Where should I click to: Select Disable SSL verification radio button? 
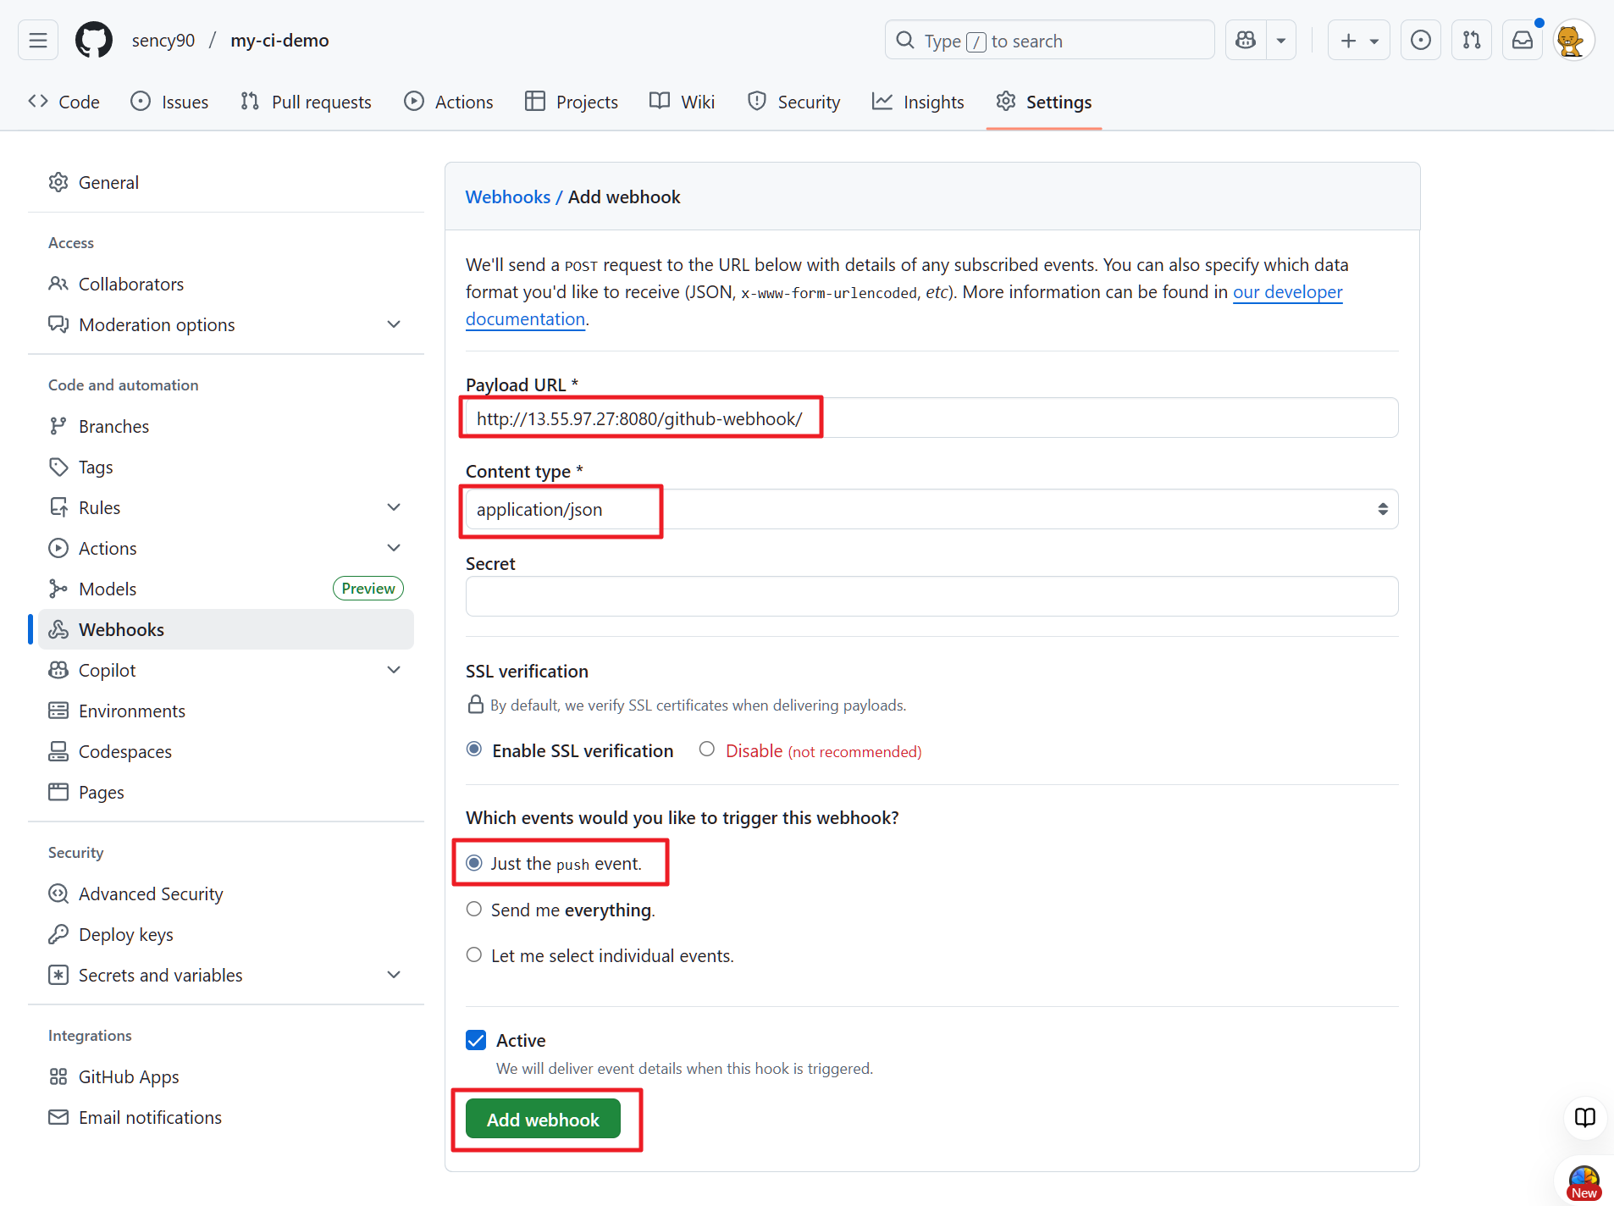pos(707,750)
